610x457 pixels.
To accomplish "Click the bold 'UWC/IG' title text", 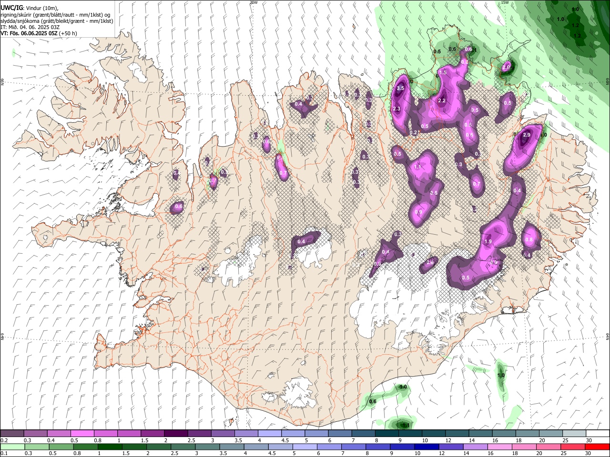I will (x=11, y=8).
